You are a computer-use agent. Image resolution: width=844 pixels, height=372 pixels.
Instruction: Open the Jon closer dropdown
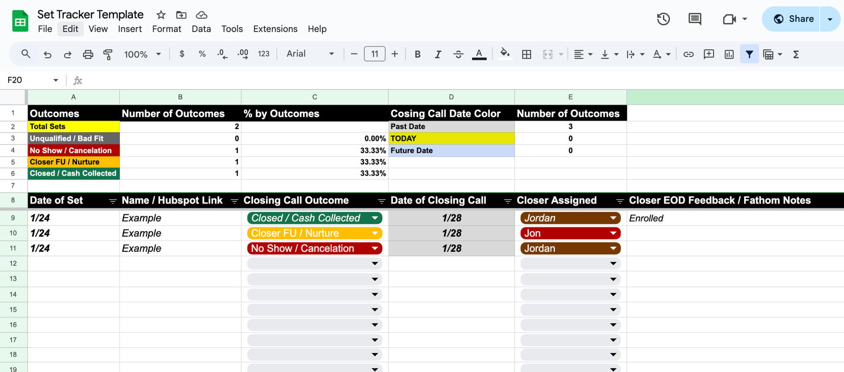613,233
